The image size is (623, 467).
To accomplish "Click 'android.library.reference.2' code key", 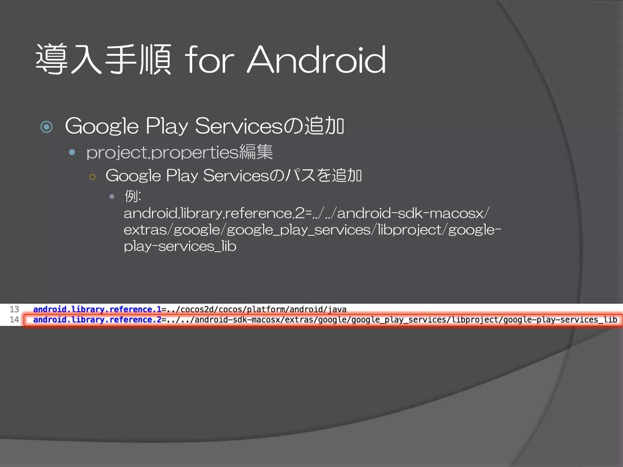I will [x=97, y=320].
